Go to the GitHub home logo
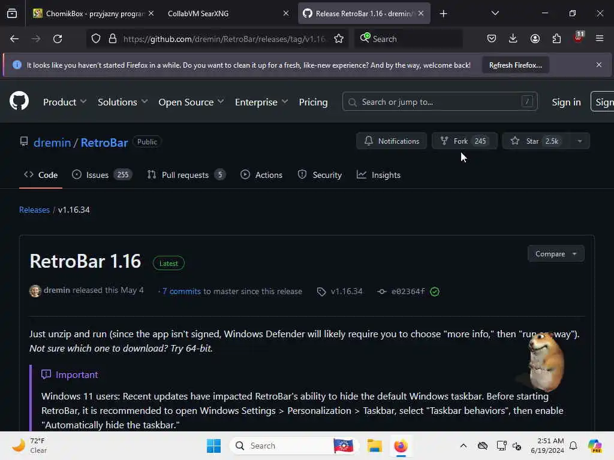This screenshot has width=614, height=460. coord(19,101)
